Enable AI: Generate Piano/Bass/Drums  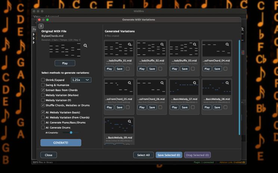43,122
